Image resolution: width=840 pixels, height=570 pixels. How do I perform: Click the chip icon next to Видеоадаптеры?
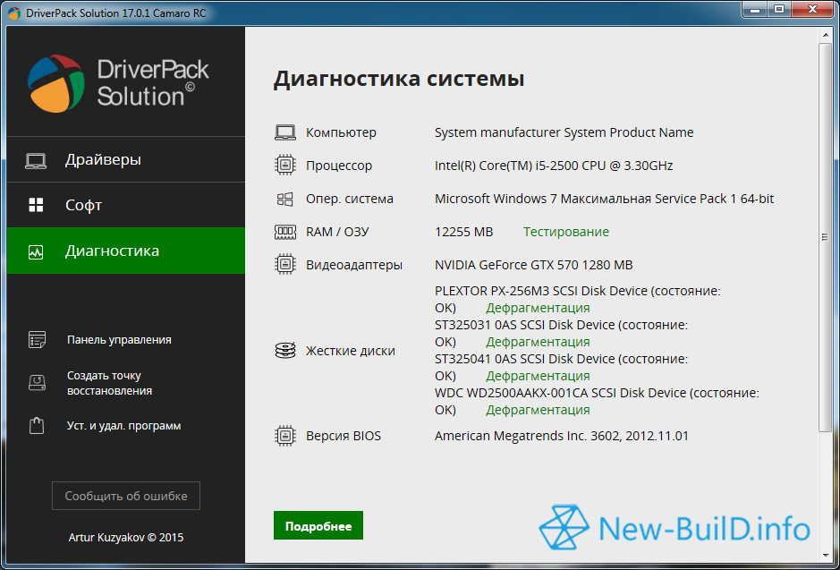[x=285, y=265]
